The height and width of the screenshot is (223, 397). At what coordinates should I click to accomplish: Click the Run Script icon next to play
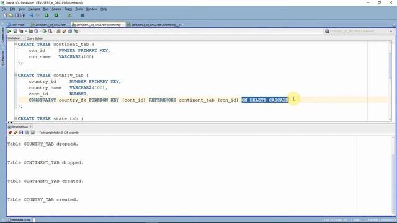coord(15,32)
